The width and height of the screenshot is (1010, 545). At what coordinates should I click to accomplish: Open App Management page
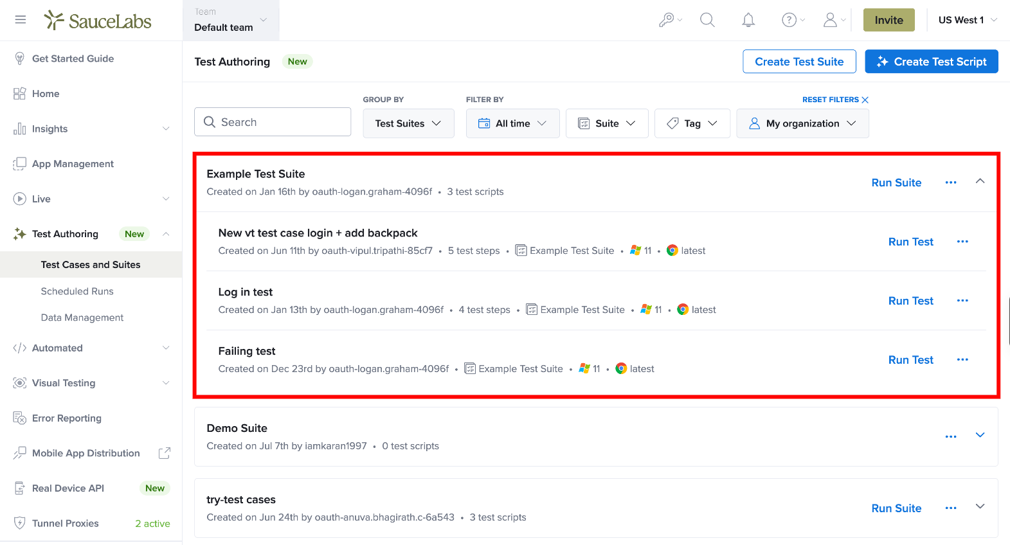[73, 164]
